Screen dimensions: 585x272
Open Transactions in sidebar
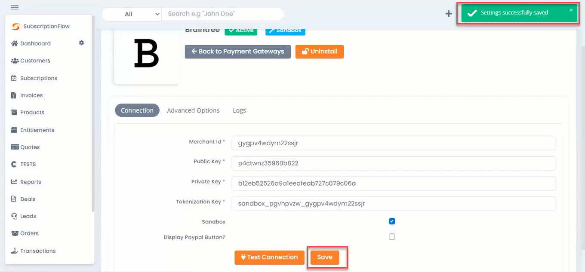point(38,251)
